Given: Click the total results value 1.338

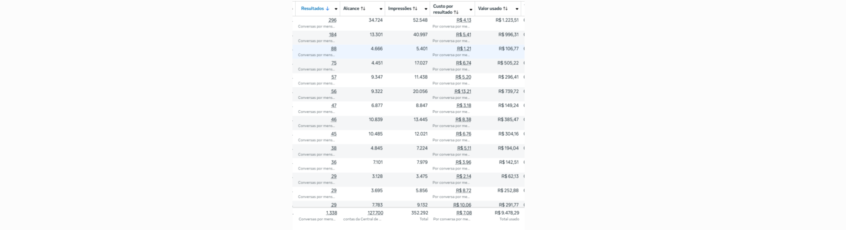Looking at the screenshot, I should click(x=331, y=213).
